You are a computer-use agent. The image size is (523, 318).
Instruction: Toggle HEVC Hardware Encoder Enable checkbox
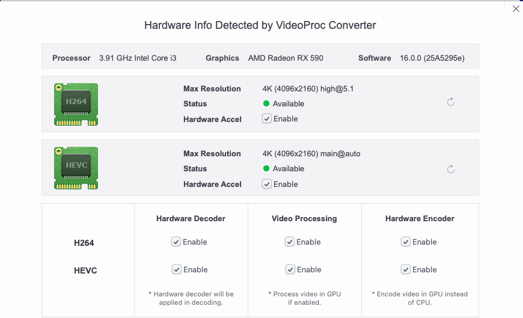pyautogui.click(x=406, y=269)
